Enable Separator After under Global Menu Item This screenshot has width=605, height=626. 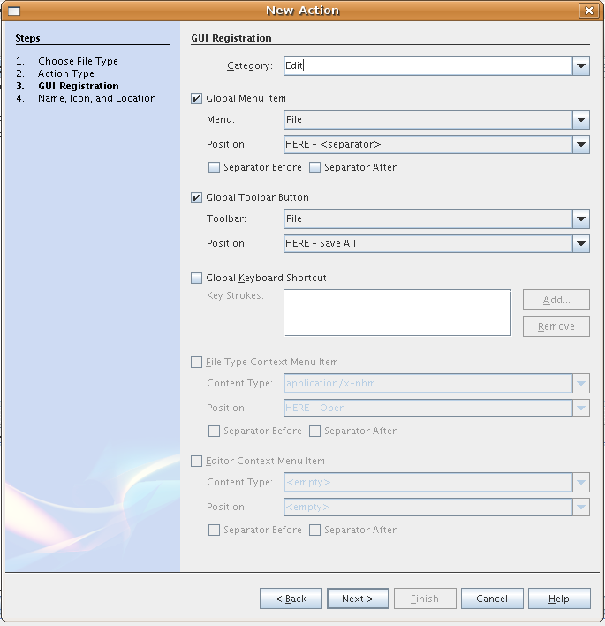pyautogui.click(x=314, y=167)
